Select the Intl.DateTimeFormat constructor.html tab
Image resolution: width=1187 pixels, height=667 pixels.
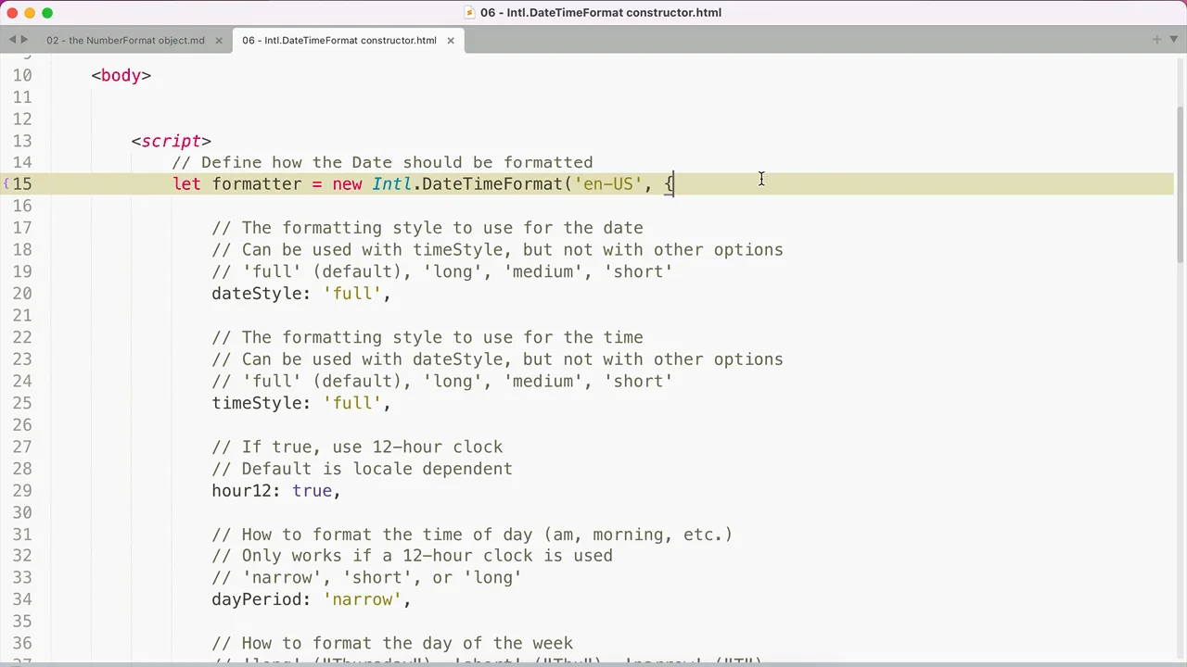(338, 41)
